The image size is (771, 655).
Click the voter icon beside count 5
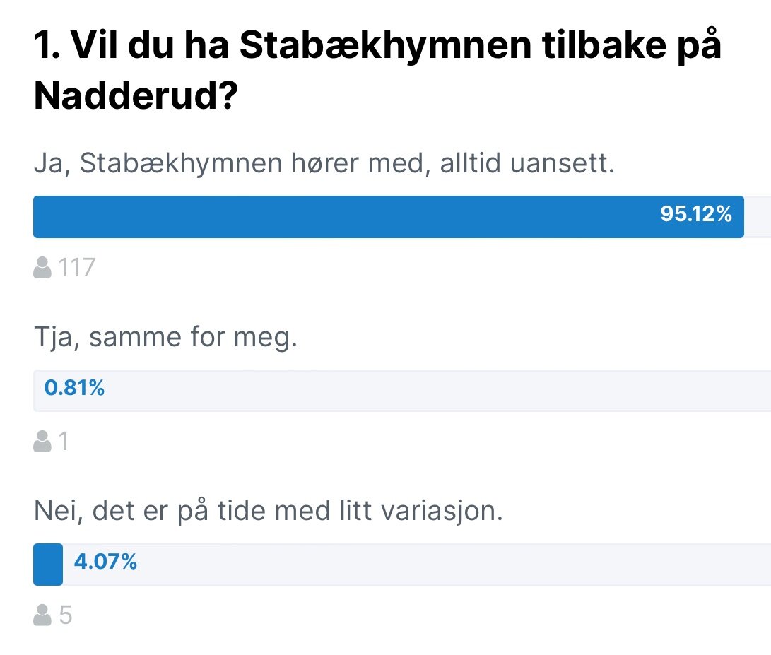pos(42,615)
